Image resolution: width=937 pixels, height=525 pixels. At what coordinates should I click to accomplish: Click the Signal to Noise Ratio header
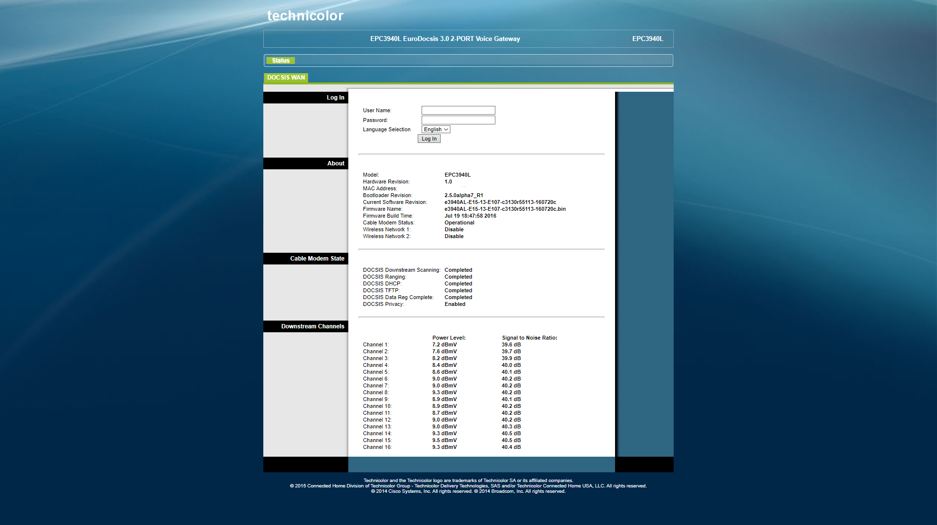point(529,338)
